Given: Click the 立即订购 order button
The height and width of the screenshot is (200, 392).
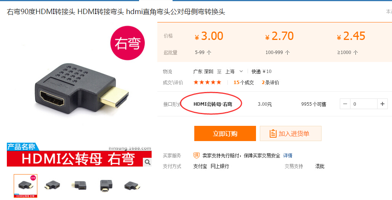Looking at the screenshot, I should [225, 133].
